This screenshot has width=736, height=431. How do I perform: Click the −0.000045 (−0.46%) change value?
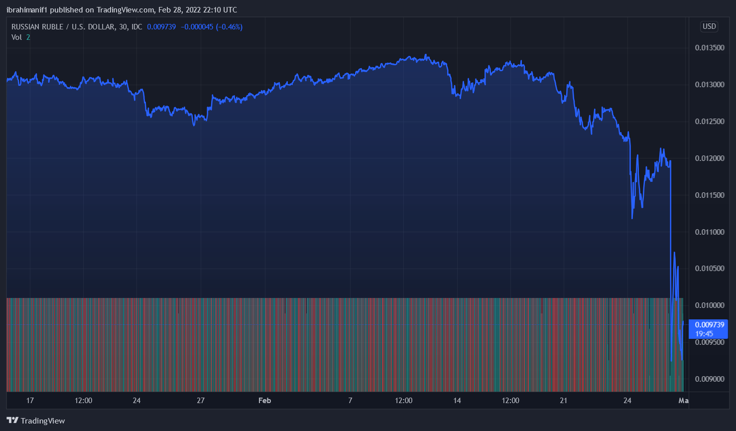click(x=211, y=27)
